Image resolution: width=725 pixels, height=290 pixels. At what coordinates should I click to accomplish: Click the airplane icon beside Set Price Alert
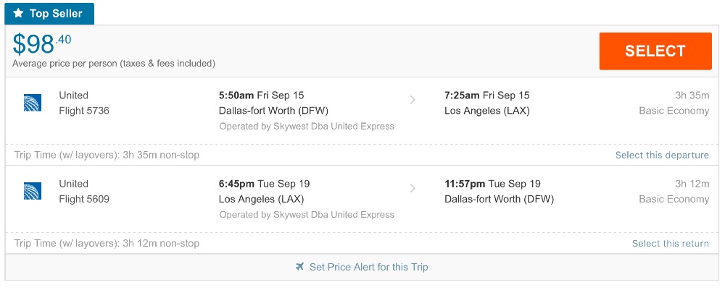tap(300, 267)
